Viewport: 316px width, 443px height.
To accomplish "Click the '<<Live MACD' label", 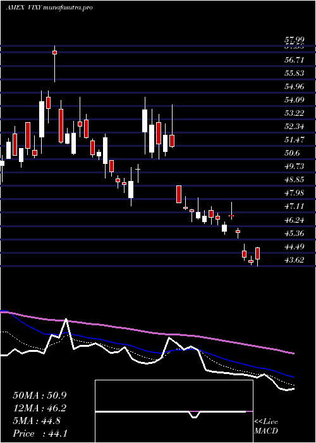I will pos(266,427).
